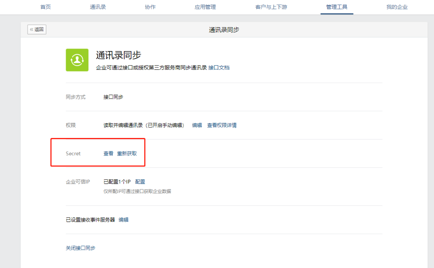Click the 读取并编辑通讯录 permission text
434x268 pixels.
point(144,125)
